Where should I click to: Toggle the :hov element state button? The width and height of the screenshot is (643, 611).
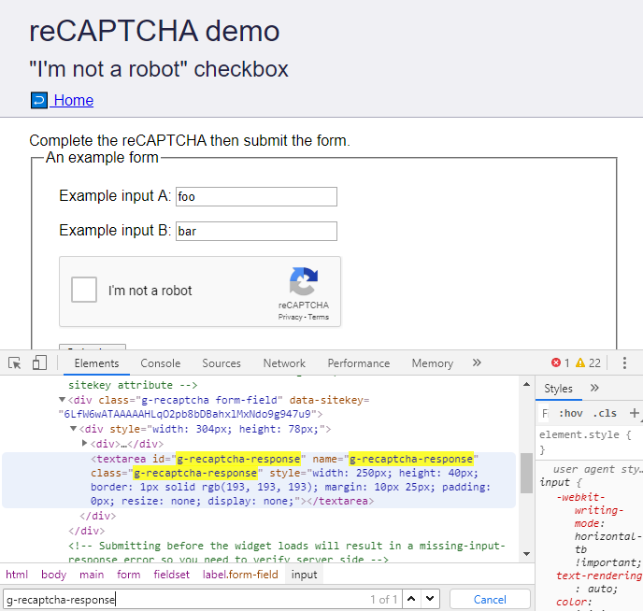pyautogui.click(x=569, y=413)
